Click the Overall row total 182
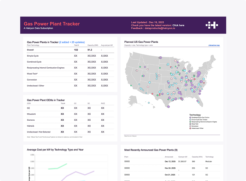Screen dimensions: 246x181 (x=76, y=50)
